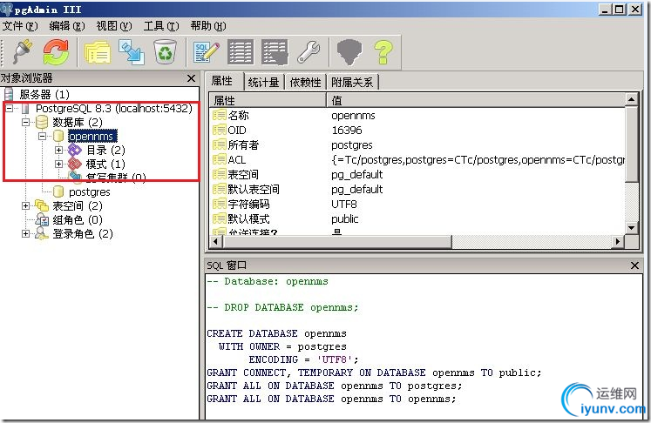Open the SQL query tool
This screenshot has width=651, height=423.
point(207,52)
